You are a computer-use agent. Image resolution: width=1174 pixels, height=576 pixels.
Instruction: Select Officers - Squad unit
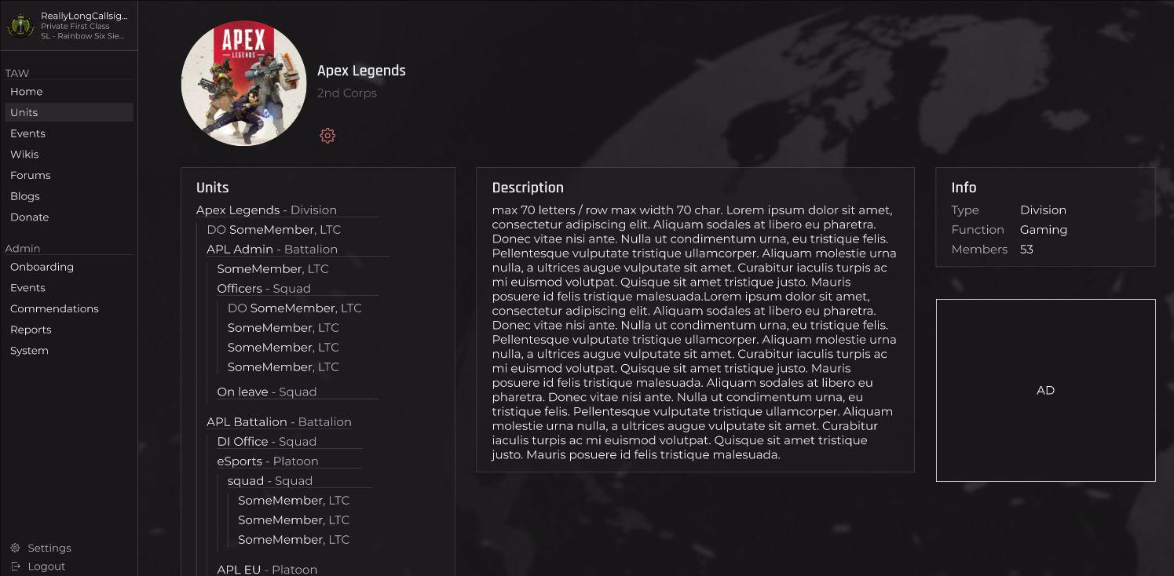click(x=264, y=289)
